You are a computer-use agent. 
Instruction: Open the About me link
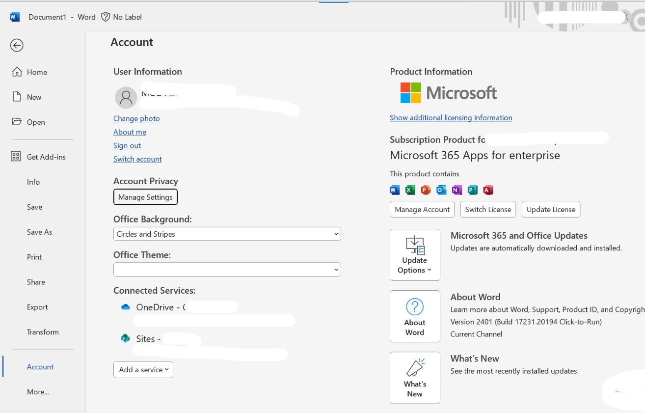pos(130,132)
